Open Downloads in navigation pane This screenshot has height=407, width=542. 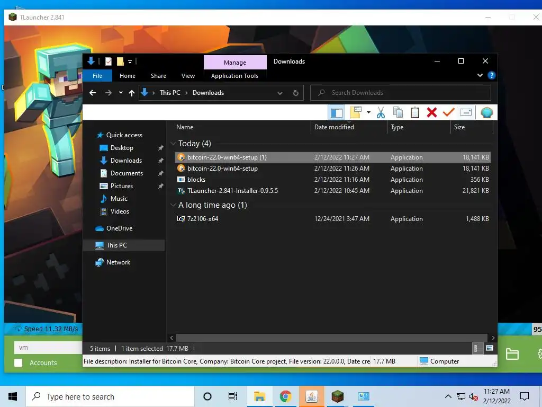coord(126,161)
